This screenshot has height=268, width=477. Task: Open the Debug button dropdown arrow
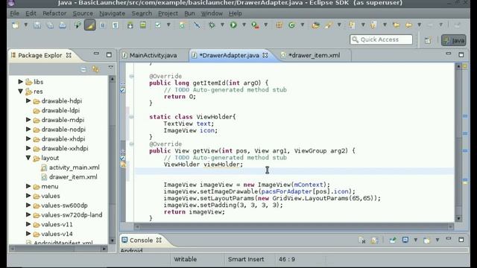tap(222, 25)
